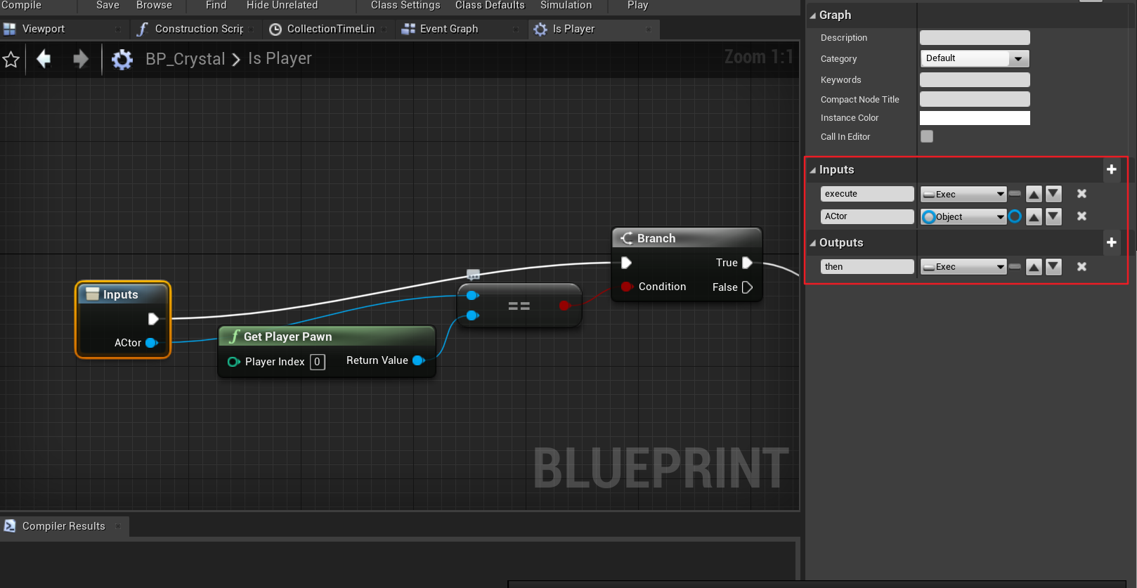
Task: Add a new input with the plus icon
Action: (x=1112, y=169)
